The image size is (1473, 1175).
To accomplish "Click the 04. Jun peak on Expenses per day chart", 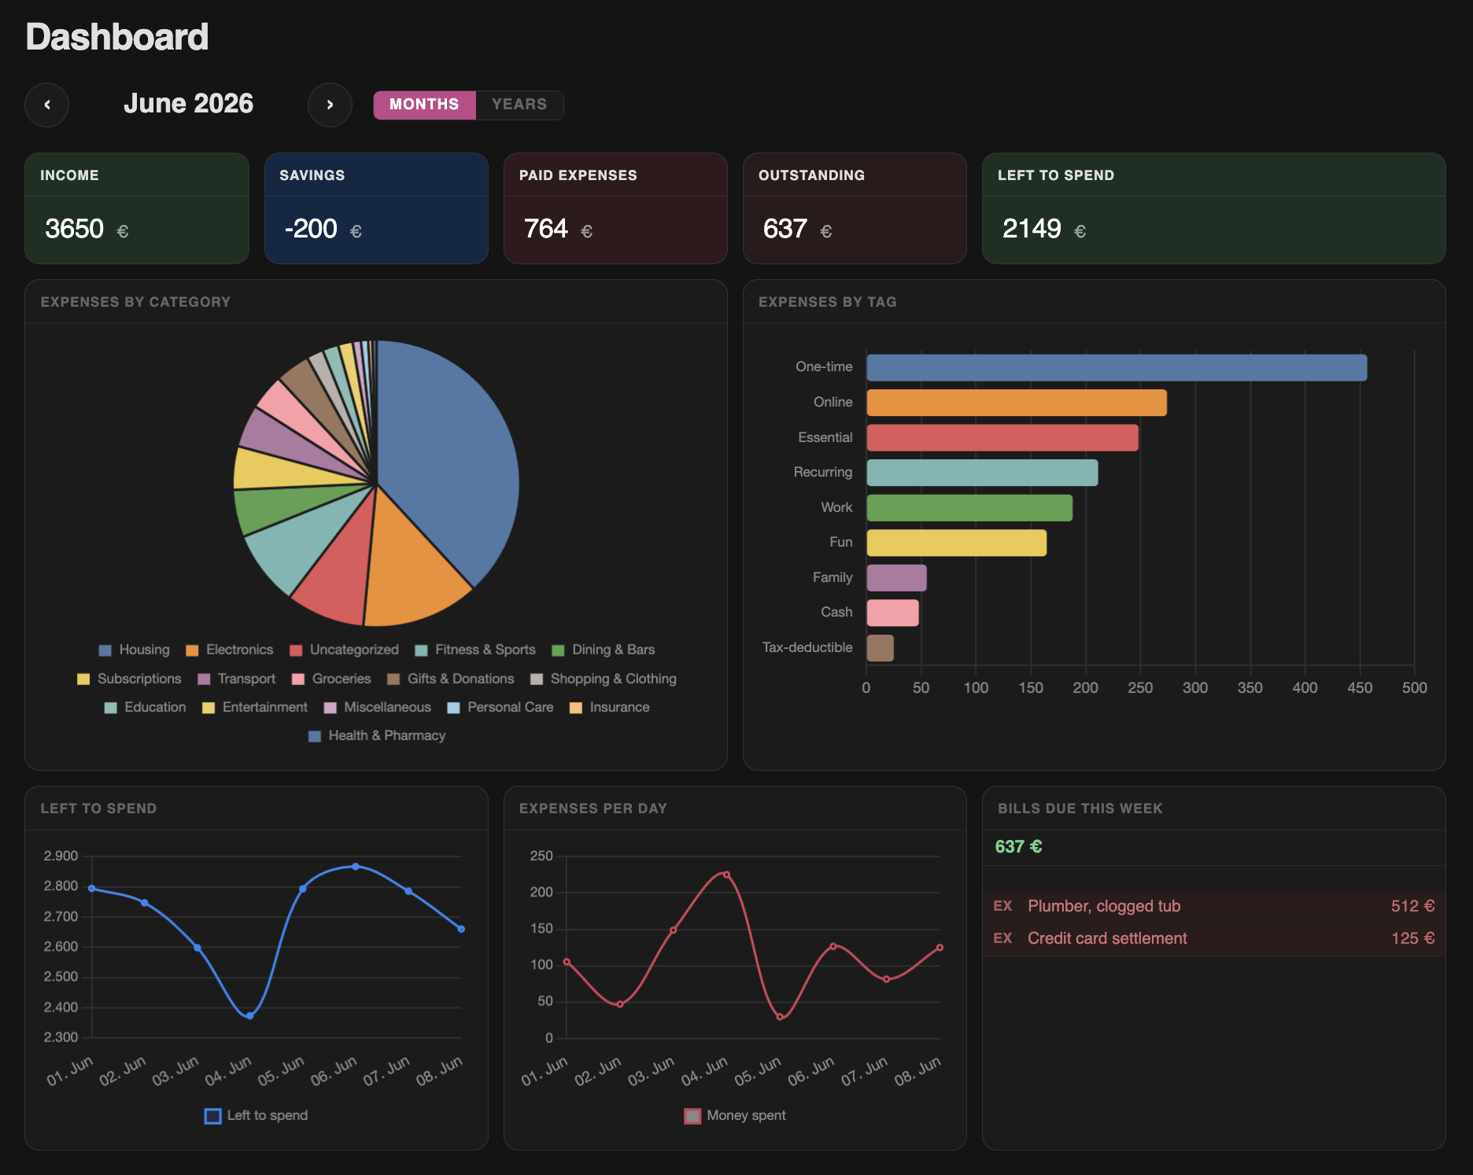I will click(726, 875).
